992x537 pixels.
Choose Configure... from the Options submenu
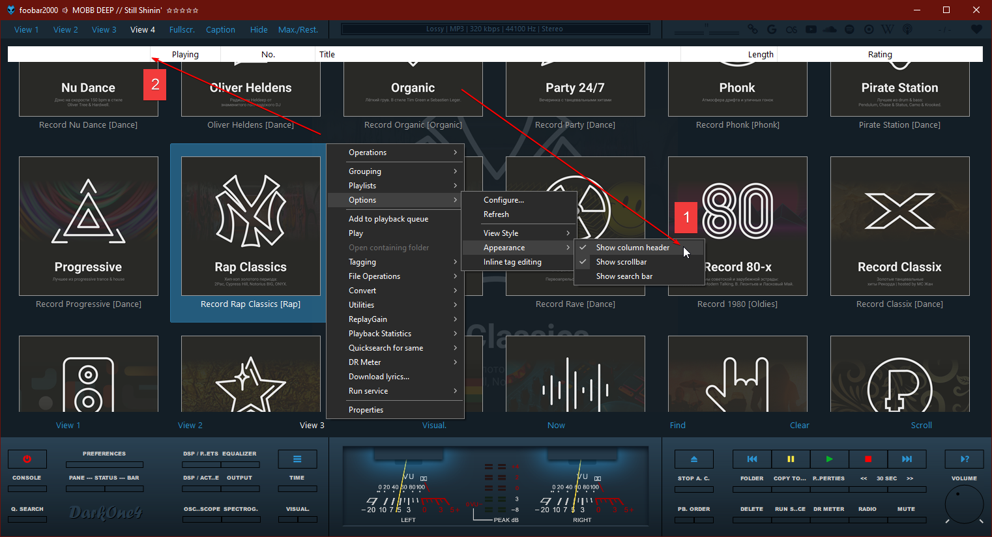[x=519, y=200]
